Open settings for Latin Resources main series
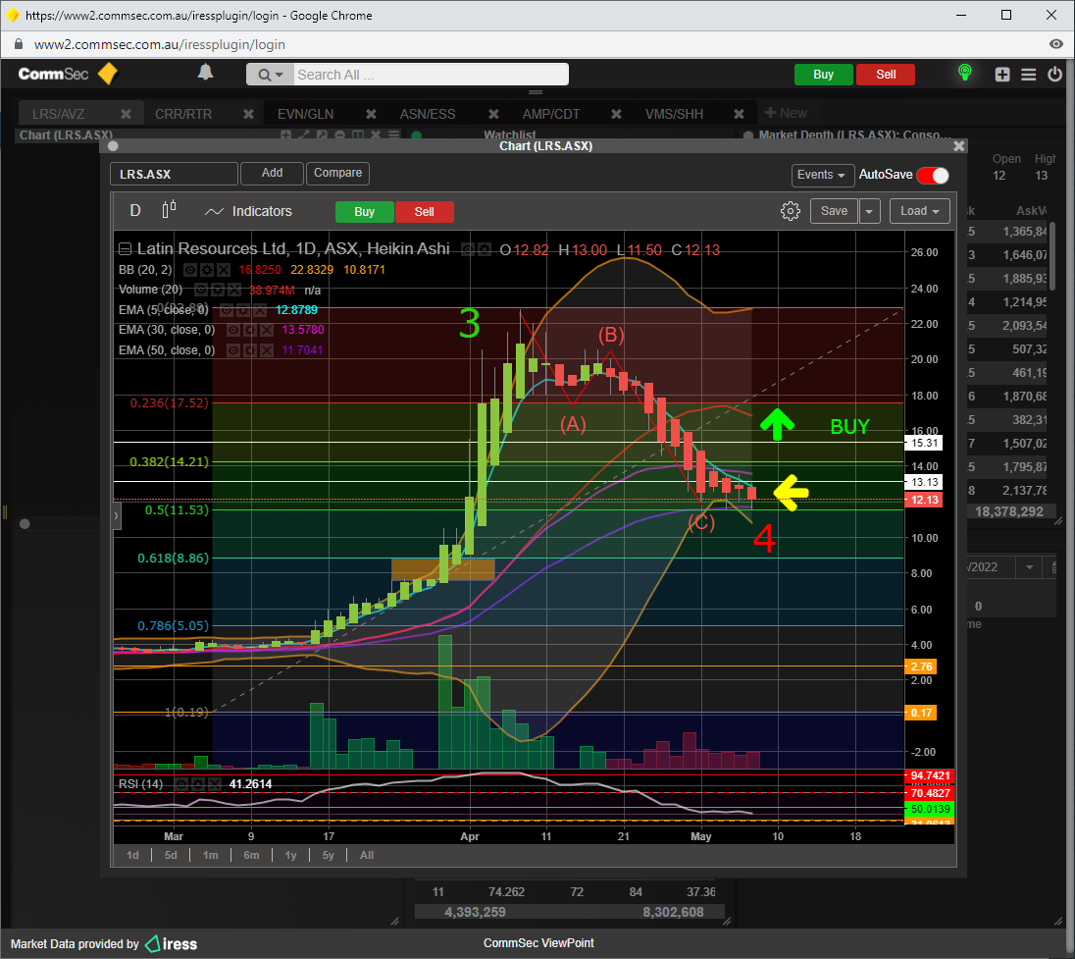Screen dimensions: 1075x959 tap(485, 249)
